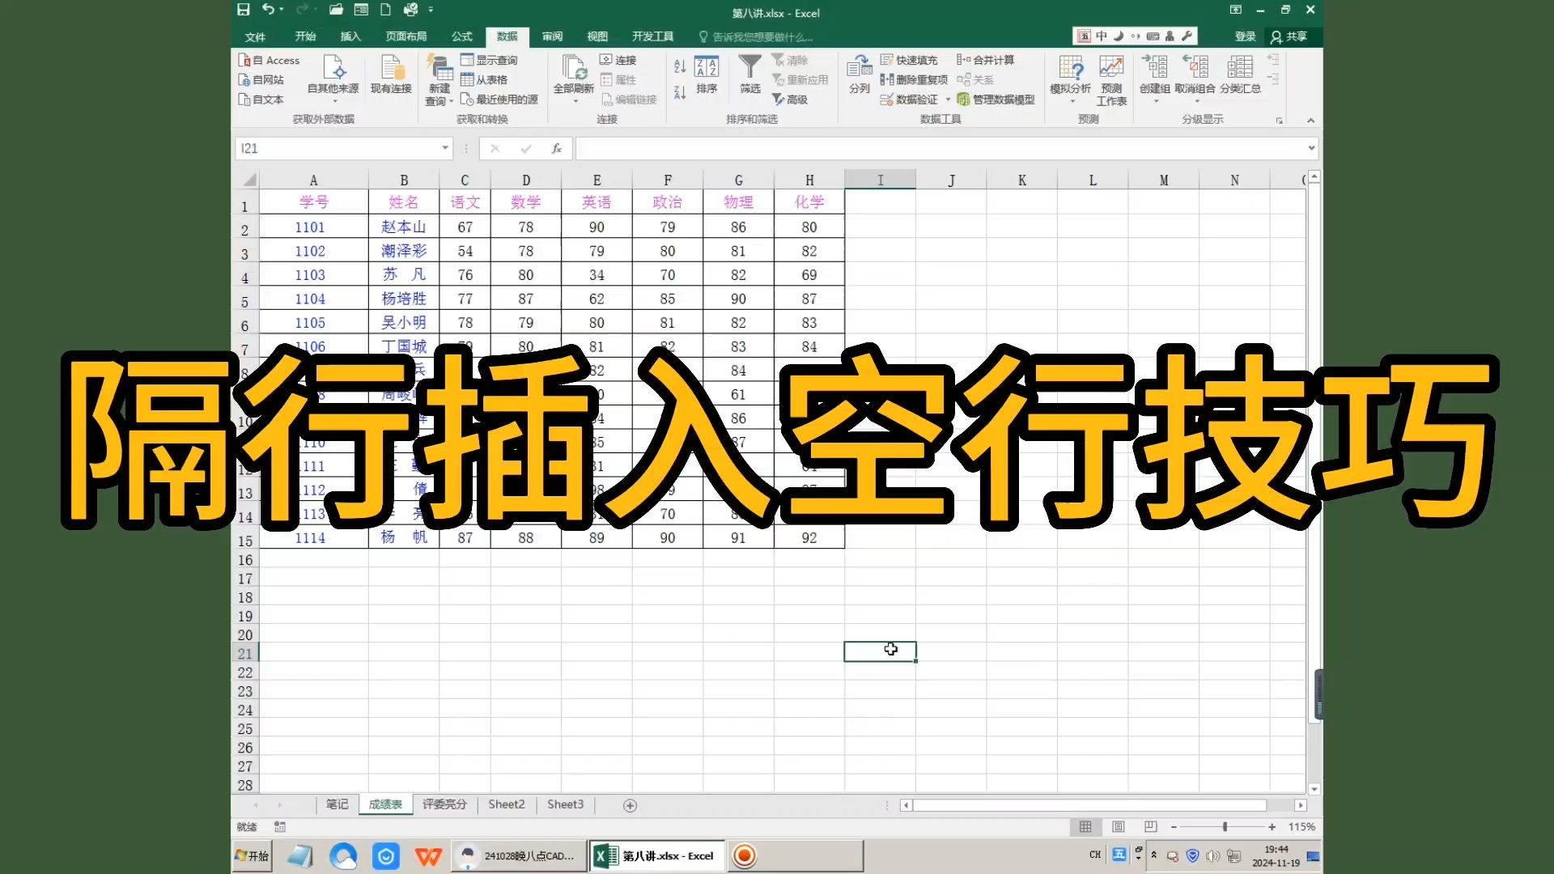
Task: Click the Windows 开始 Start button
Action: [x=253, y=855]
